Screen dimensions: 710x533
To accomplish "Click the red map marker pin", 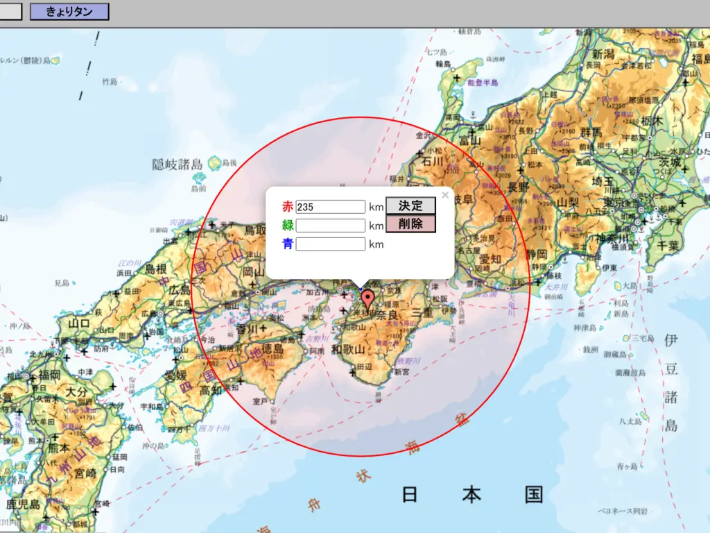I will coord(368,299).
